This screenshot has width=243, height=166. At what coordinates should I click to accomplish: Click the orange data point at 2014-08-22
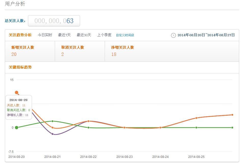(88, 121)
